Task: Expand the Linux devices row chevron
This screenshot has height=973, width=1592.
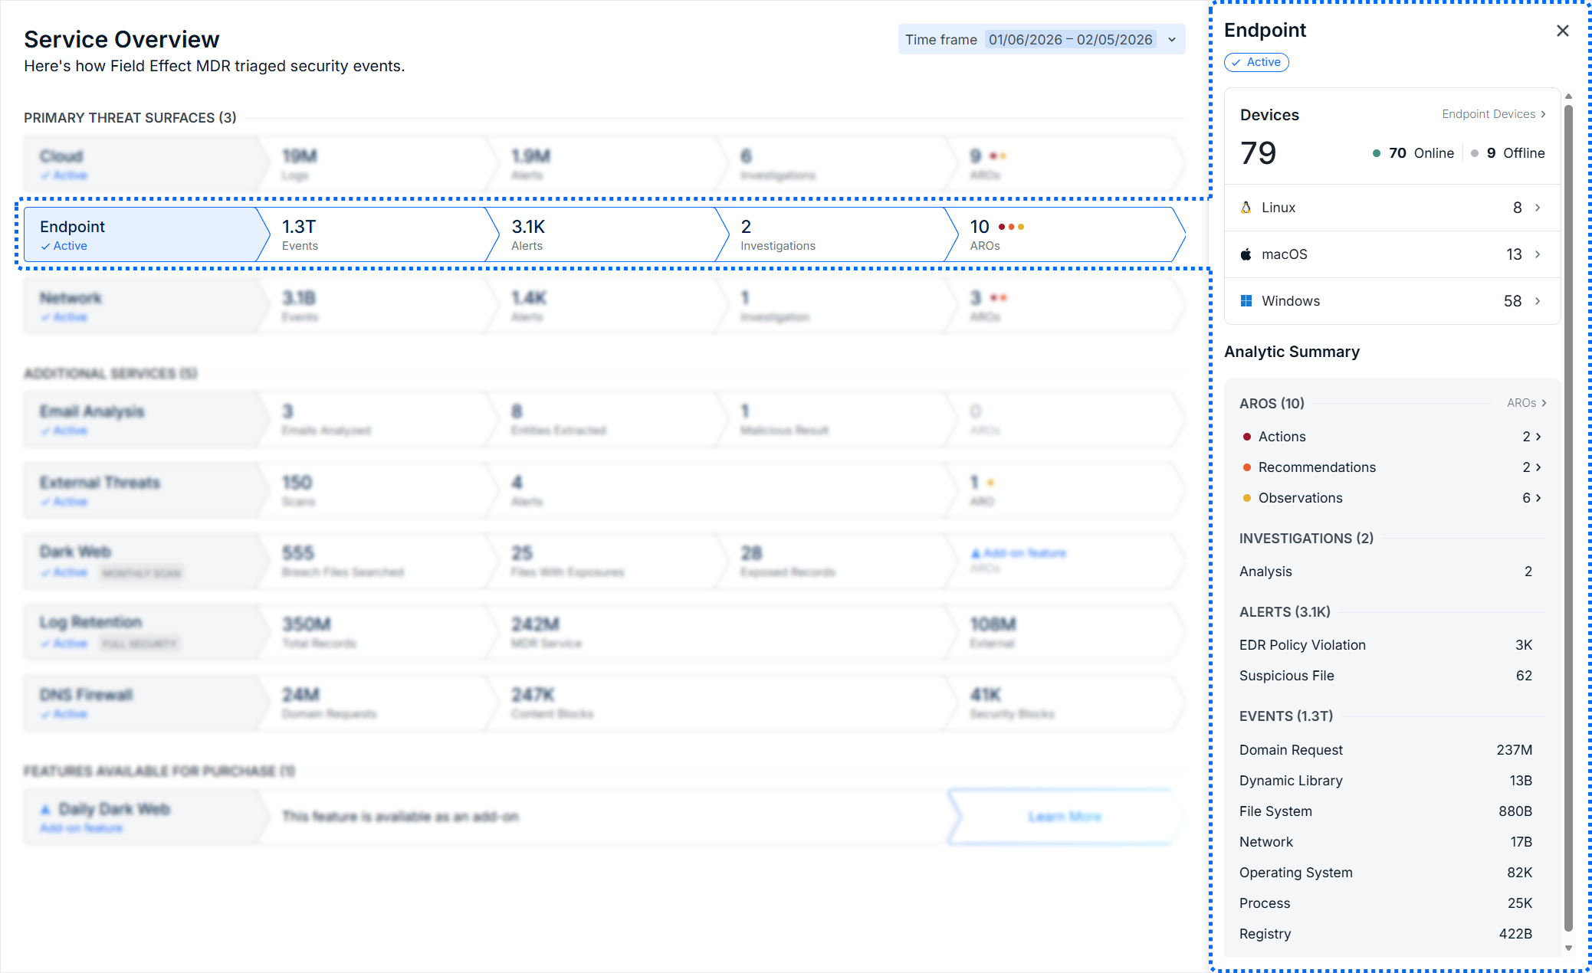Action: click(1538, 208)
